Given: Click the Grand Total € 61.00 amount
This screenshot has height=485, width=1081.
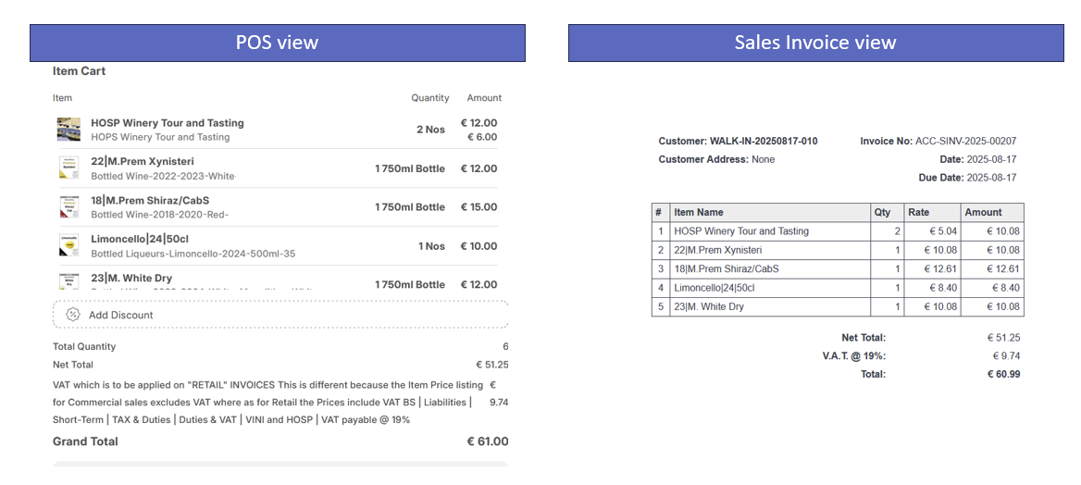Looking at the screenshot, I should (x=487, y=442).
